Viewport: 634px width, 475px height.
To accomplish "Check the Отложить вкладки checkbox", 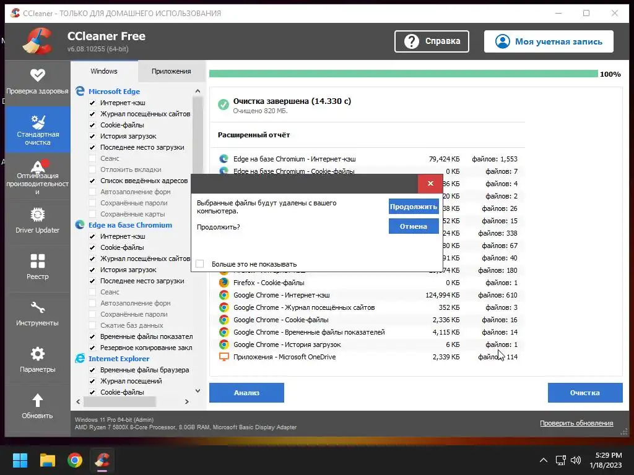I will [x=92, y=169].
